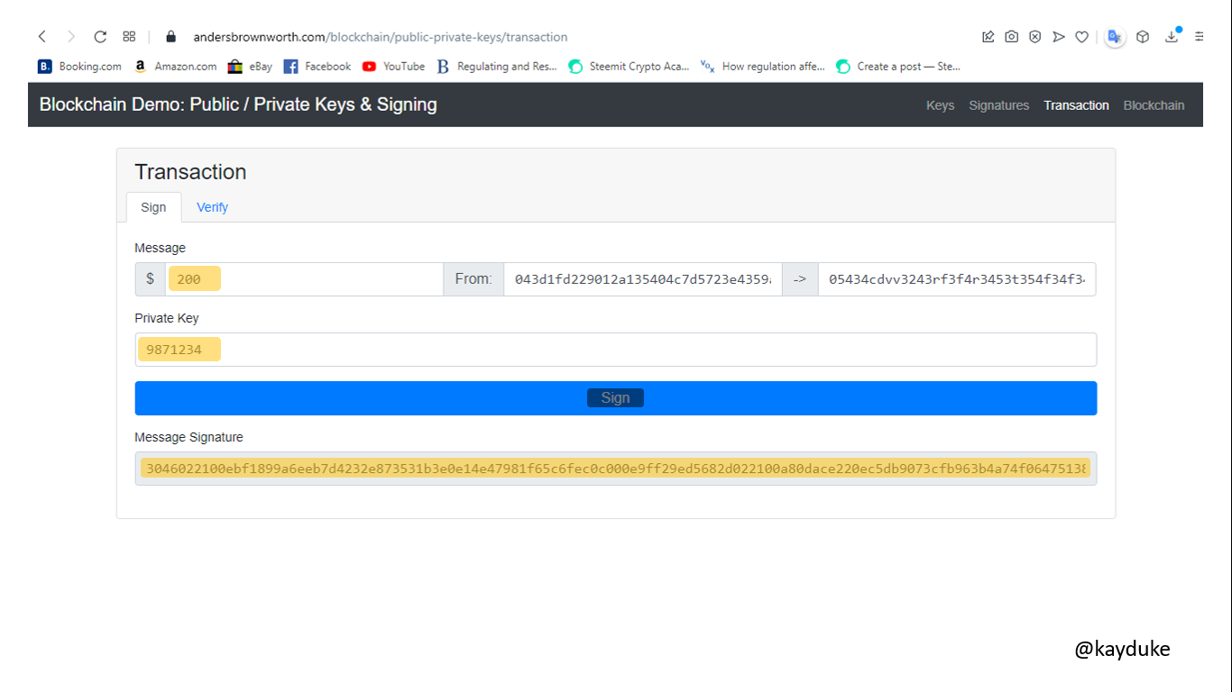Select Transaction in the navbar
1232x692 pixels.
(1076, 105)
